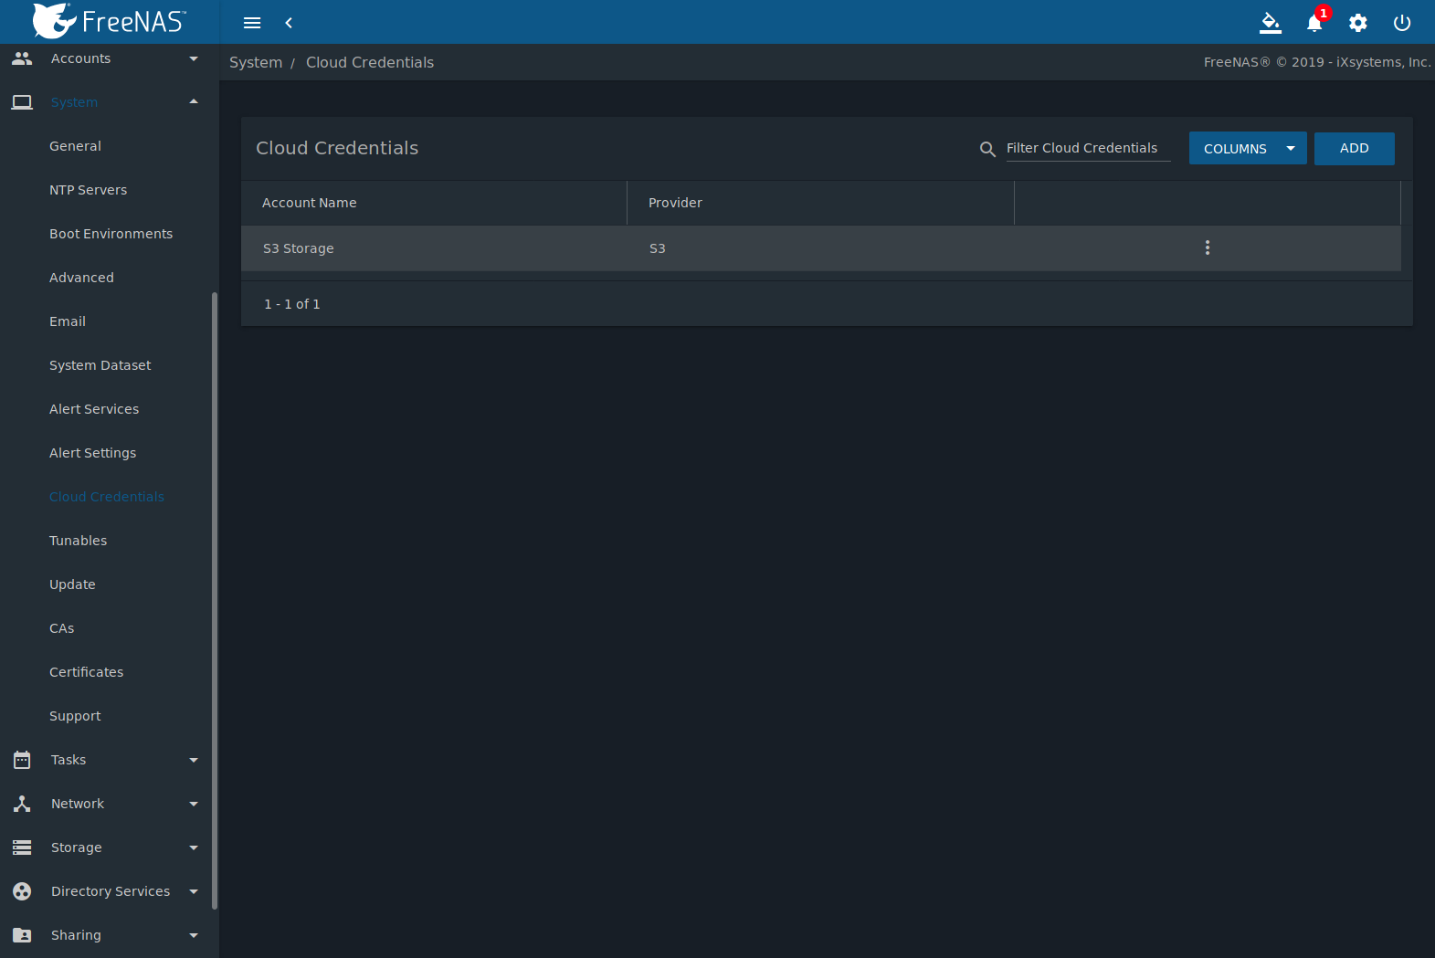Click the Network topology icon
The width and height of the screenshot is (1435, 958).
(22, 804)
